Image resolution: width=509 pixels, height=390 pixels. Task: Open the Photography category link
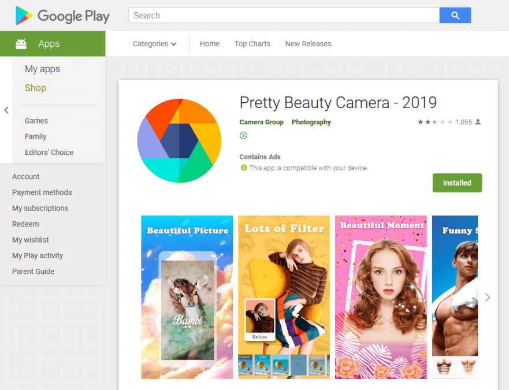(x=311, y=122)
